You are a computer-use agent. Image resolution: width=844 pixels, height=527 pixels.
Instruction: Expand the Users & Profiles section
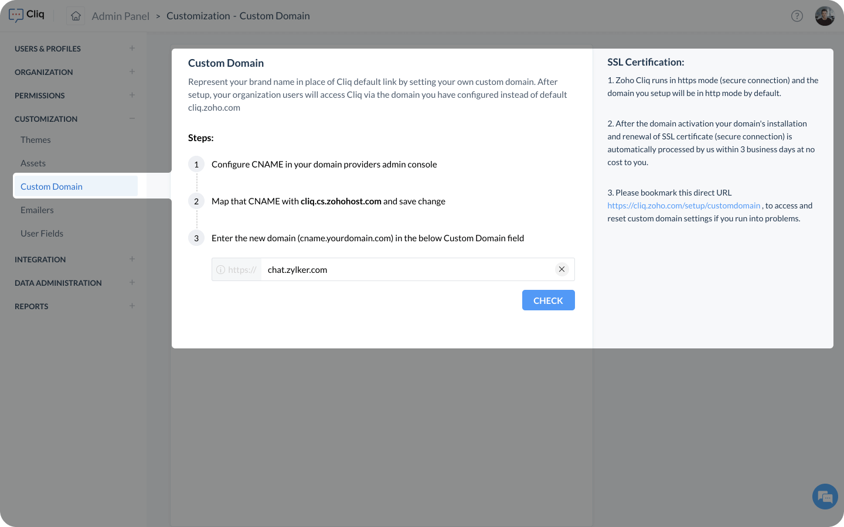click(x=132, y=48)
